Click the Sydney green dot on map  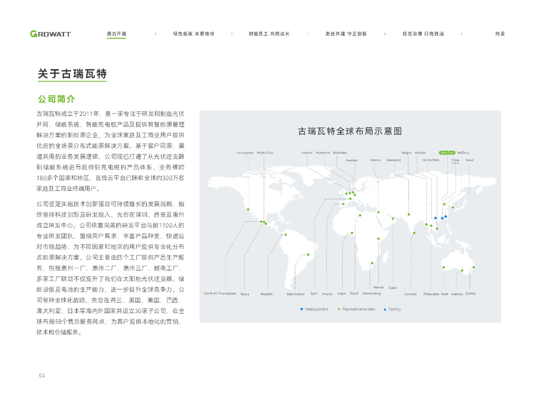coord(474,267)
